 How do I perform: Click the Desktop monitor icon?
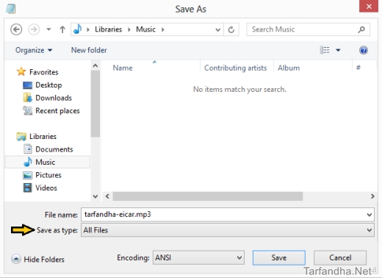[x=27, y=85]
